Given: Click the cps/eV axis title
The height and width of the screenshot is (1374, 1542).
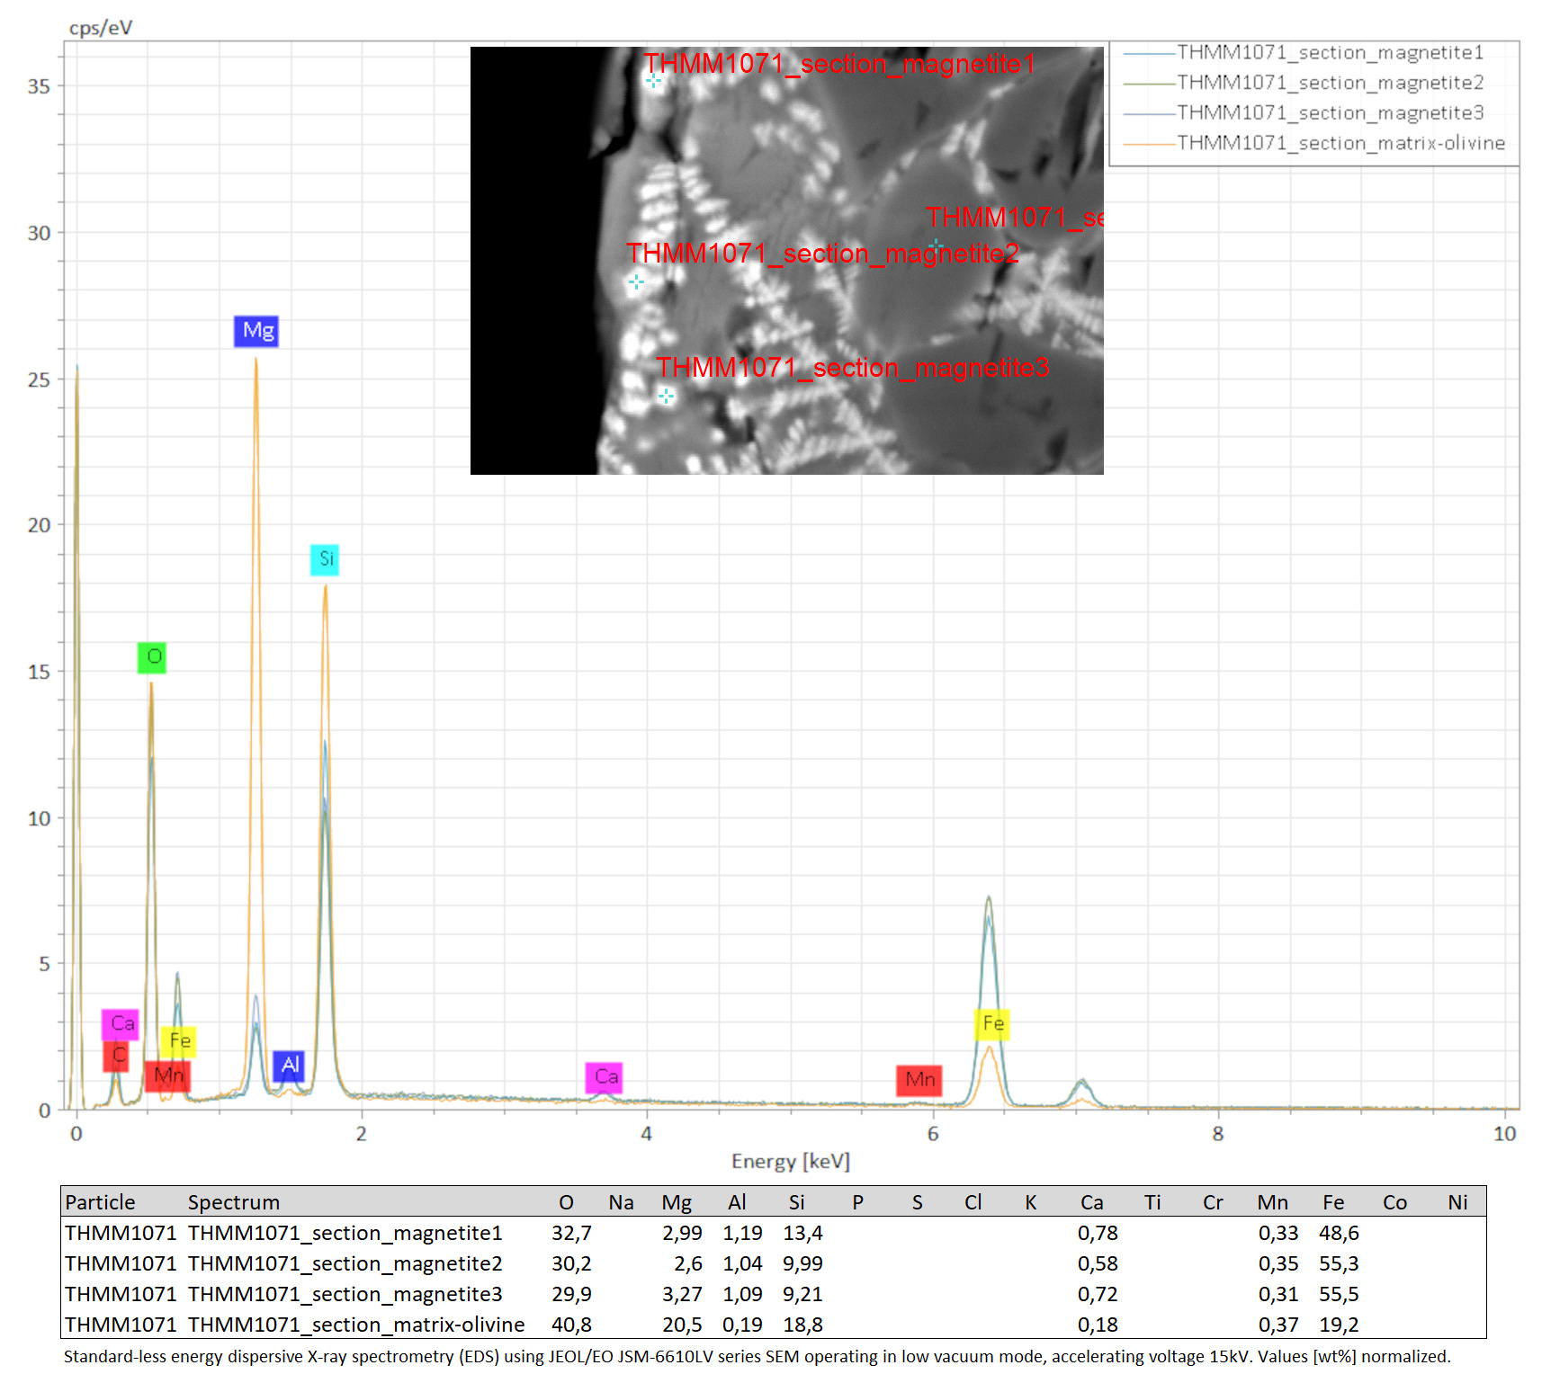Looking at the screenshot, I should point(101,28).
